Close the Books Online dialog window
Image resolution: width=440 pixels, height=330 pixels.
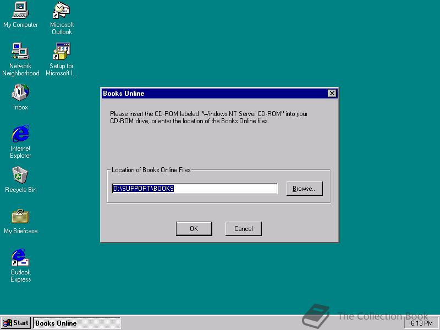click(x=332, y=94)
